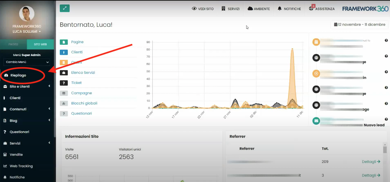Viewport: 390px width, 182px height.
Task: Click the user profile avatar
Action: point(27,13)
